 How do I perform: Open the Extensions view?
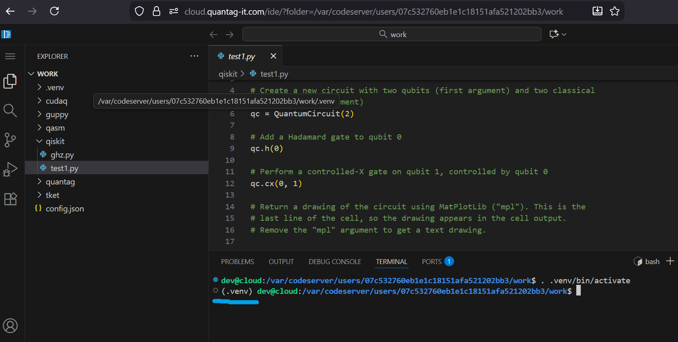[x=10, y=199]
